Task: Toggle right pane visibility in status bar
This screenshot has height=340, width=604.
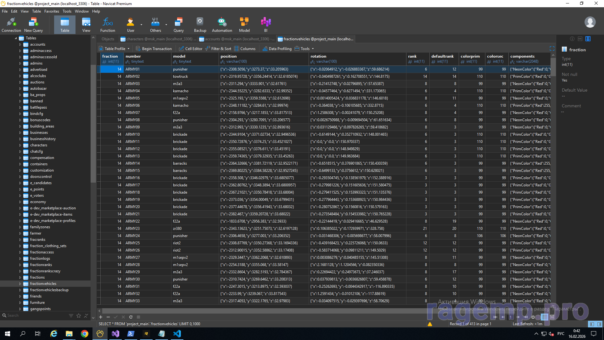Action: coord(599,324)
